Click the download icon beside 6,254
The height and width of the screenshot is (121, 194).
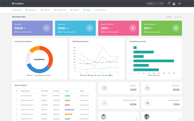104,103
